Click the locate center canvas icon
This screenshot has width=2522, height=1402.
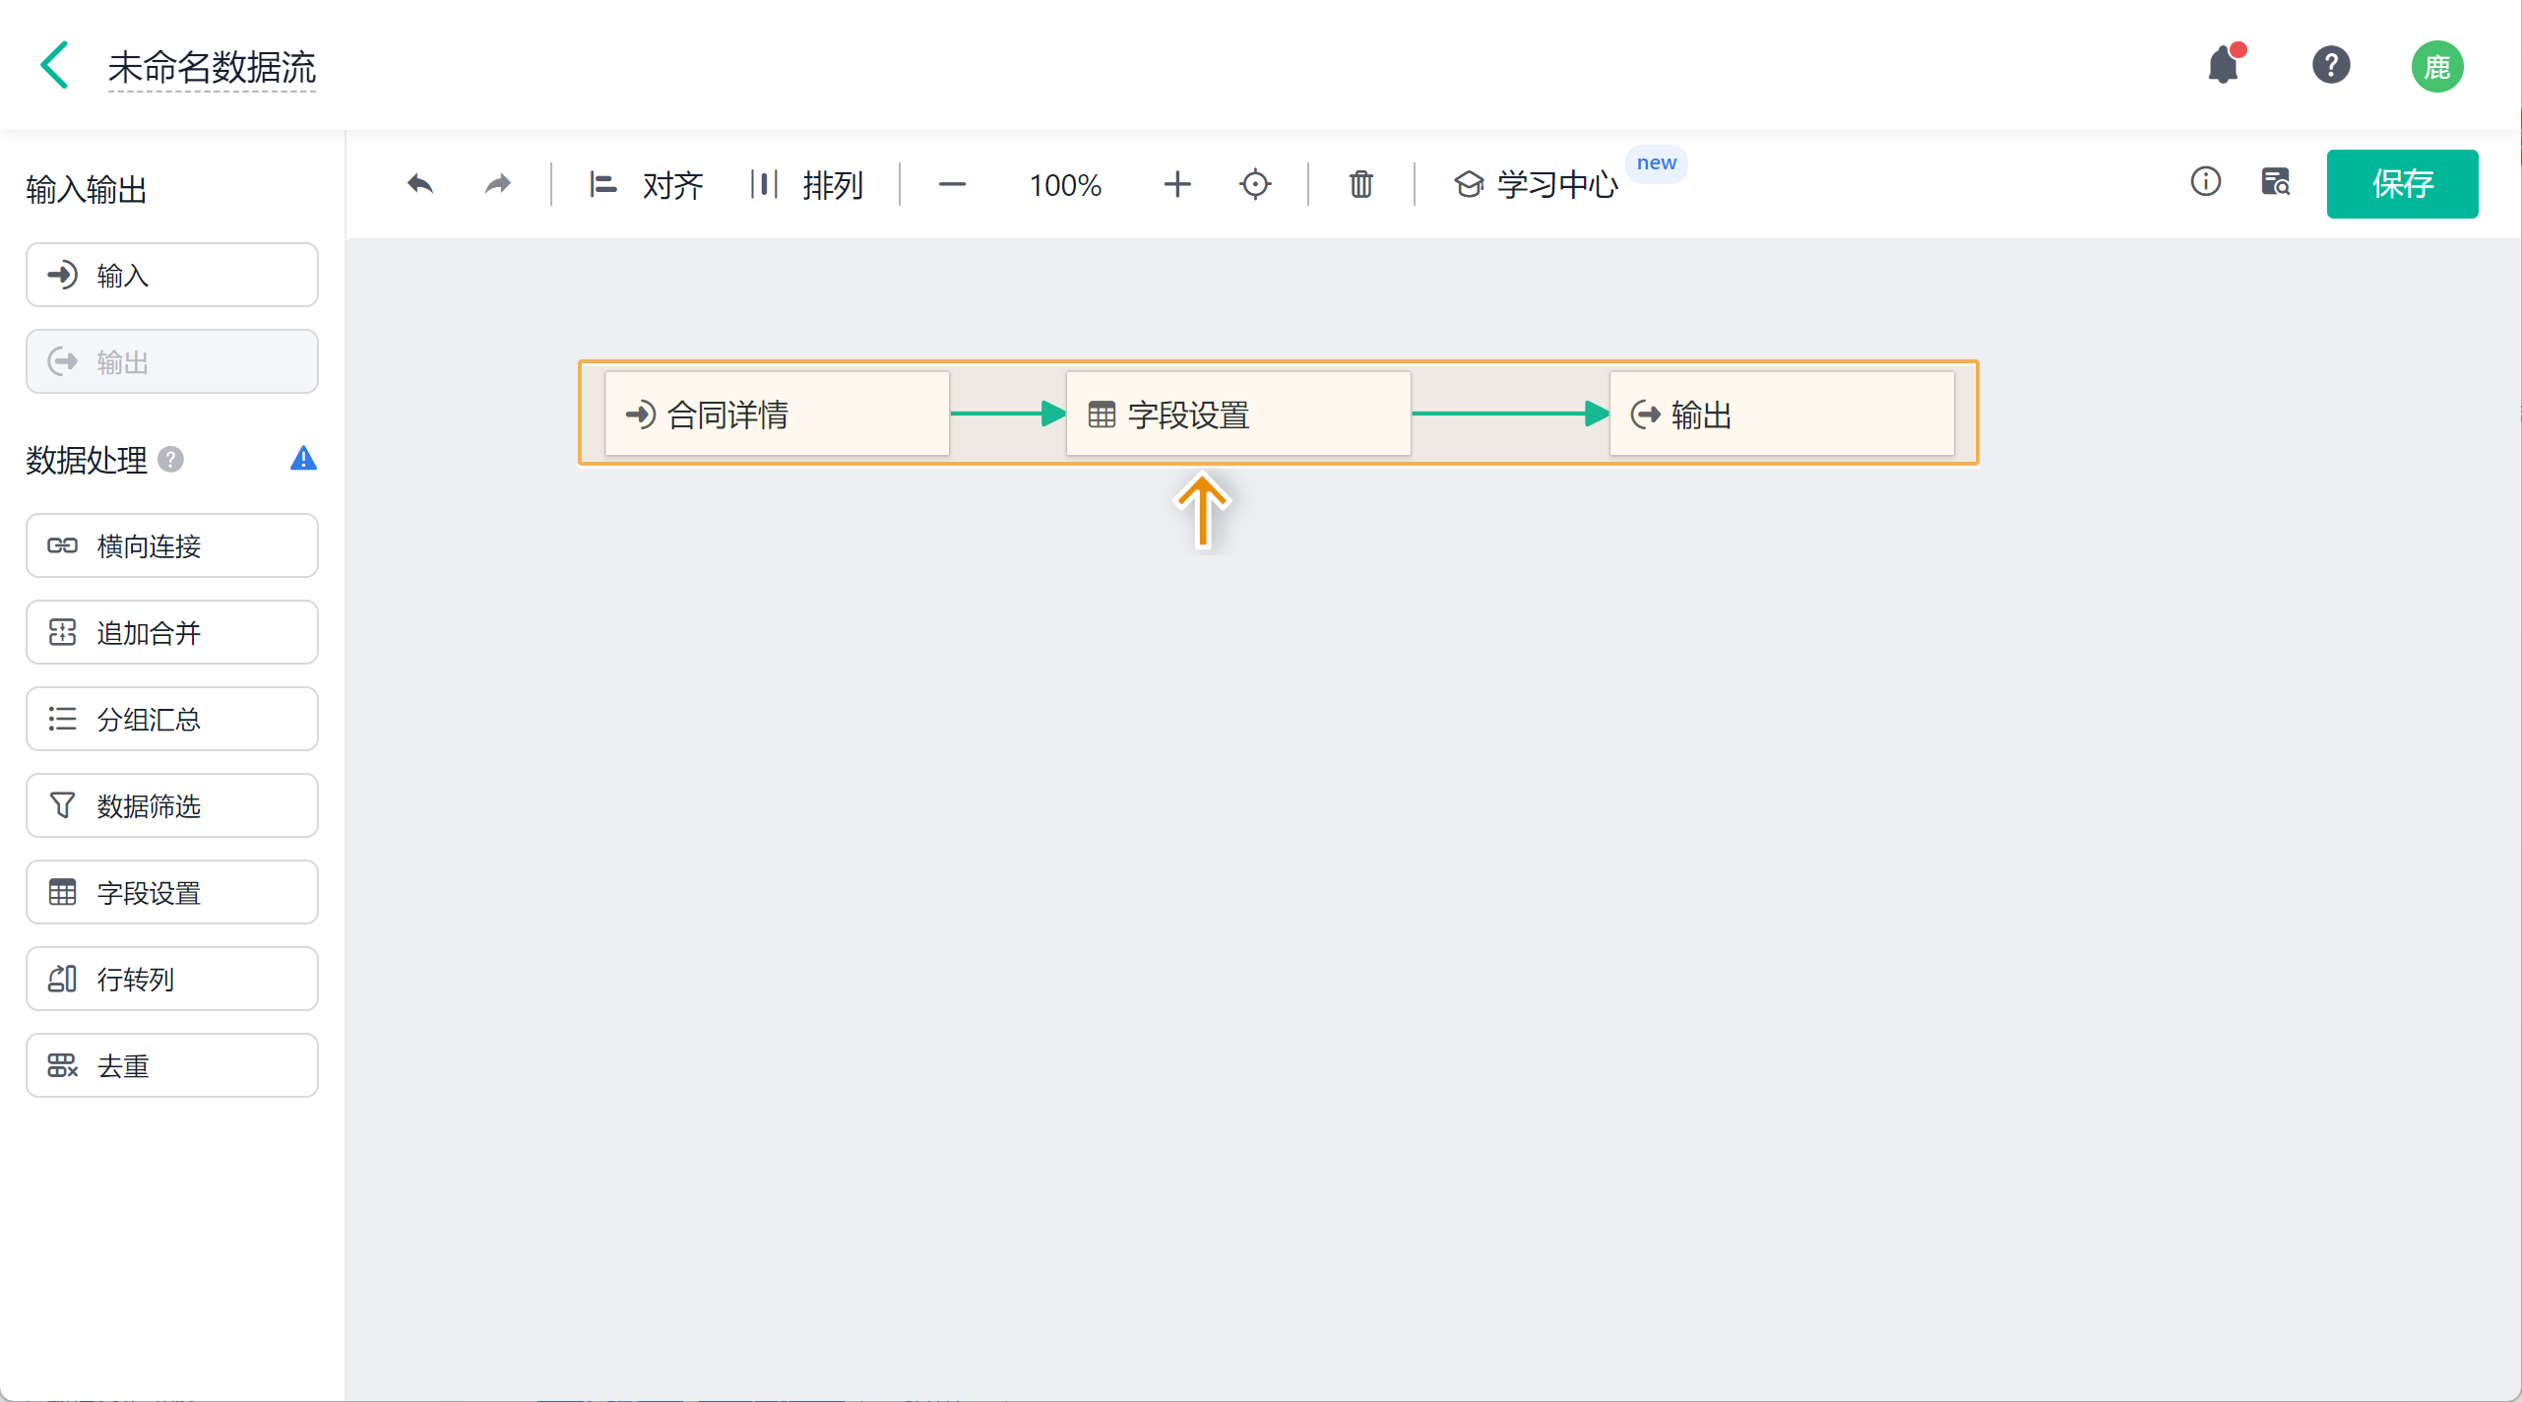1255,184
